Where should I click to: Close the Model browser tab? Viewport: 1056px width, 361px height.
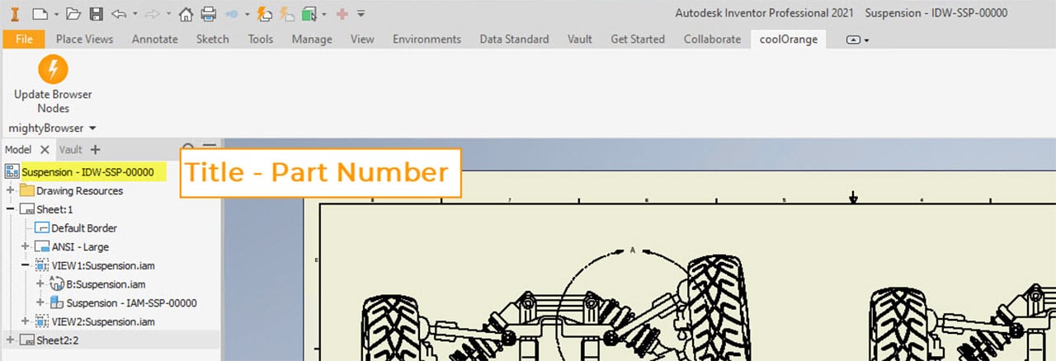tap(45, 149)
